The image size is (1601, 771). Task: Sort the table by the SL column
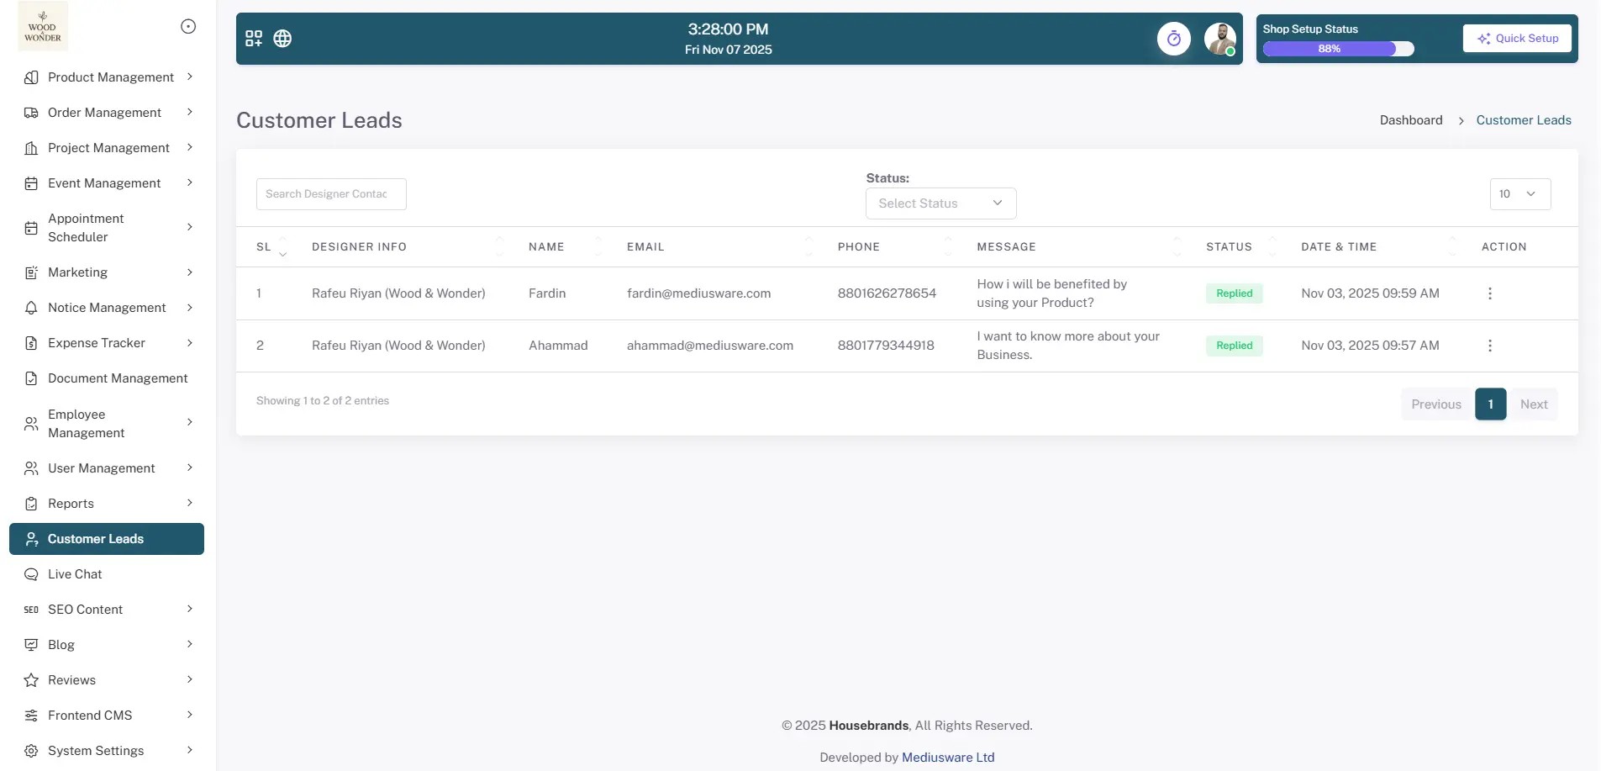click(282, 246)
